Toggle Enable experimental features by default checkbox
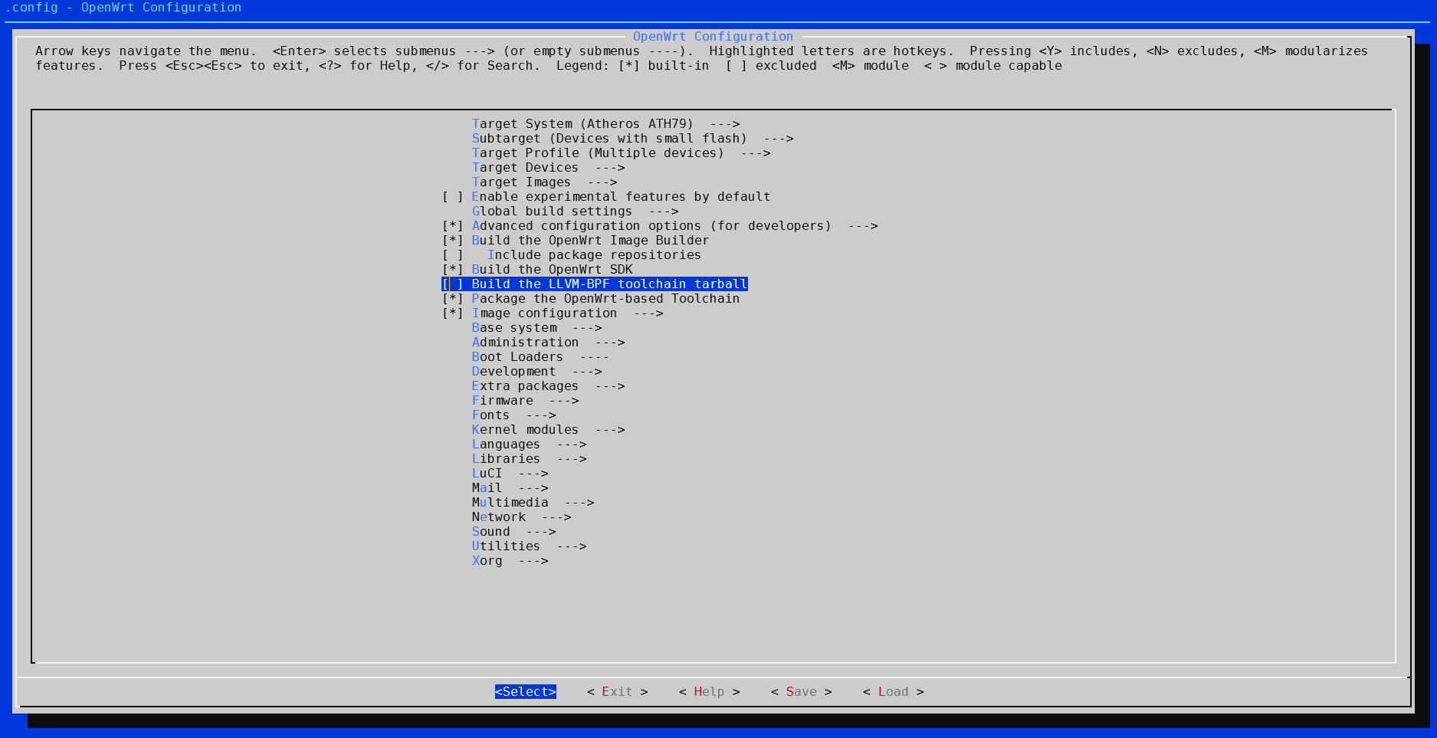 click(452, 197)
